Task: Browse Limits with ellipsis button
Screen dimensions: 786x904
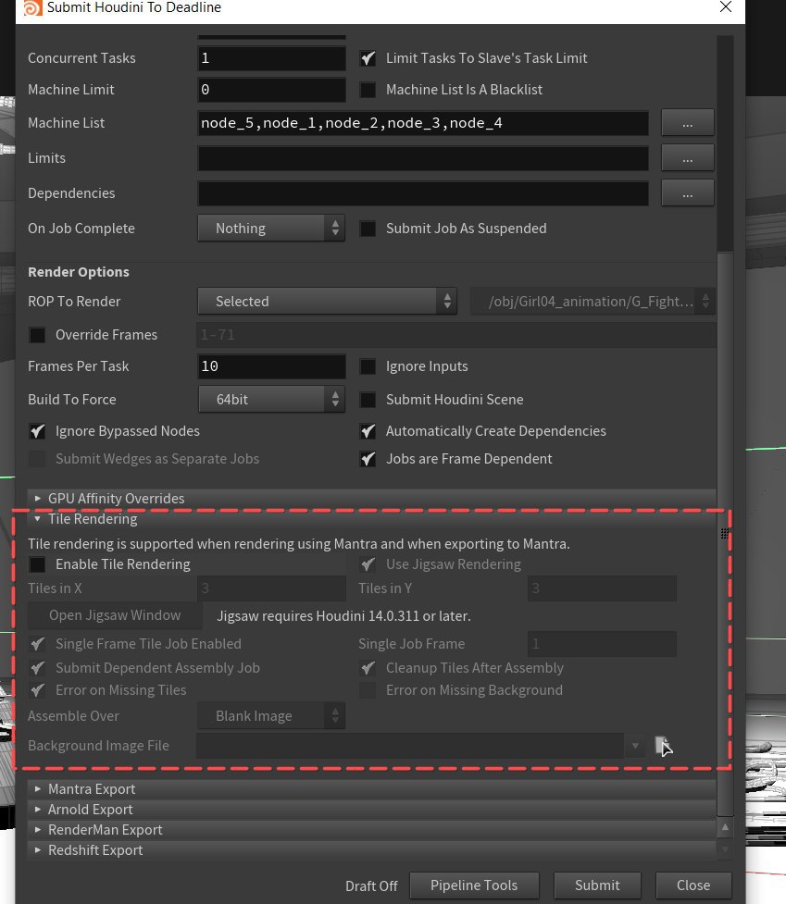Action: pos(687,158)
